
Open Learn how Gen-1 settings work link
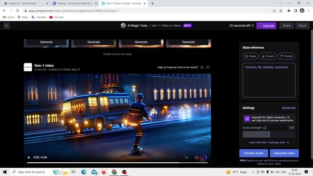tap(269, 142)
